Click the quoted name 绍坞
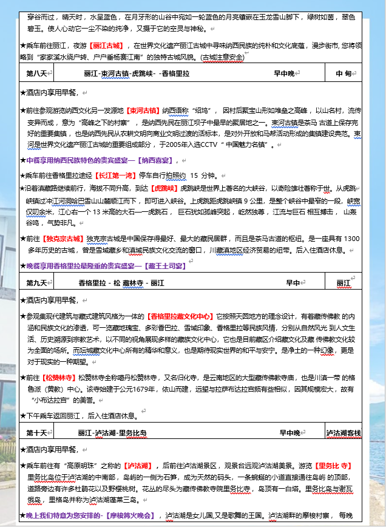386x527 pixels. 203,110
